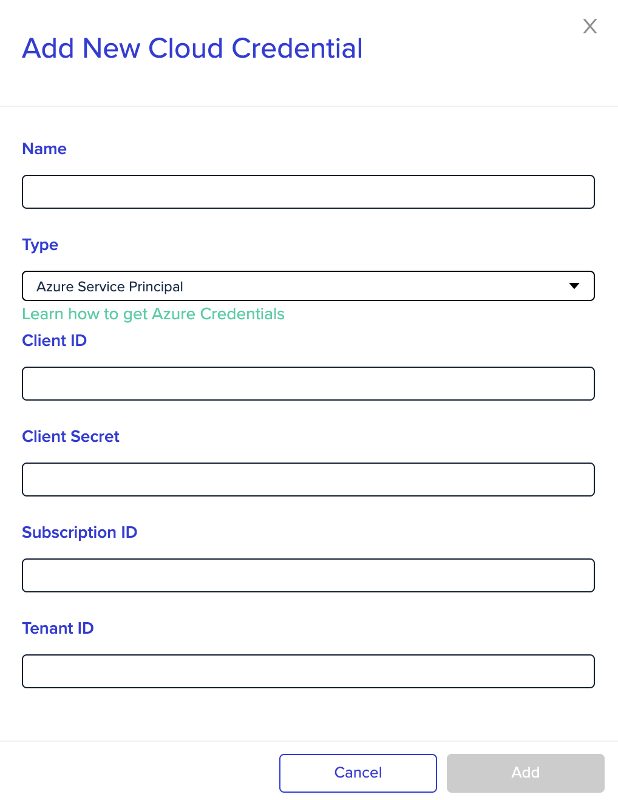
Task: Click the Add button
Action: [x=525, y=773]
